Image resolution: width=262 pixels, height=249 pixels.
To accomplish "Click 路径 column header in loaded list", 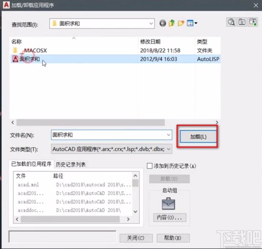I will 91,176.
